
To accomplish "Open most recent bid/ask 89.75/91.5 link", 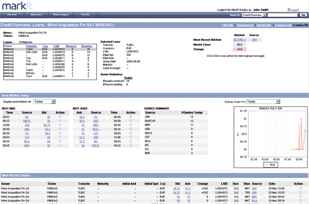I will (240, 40).
